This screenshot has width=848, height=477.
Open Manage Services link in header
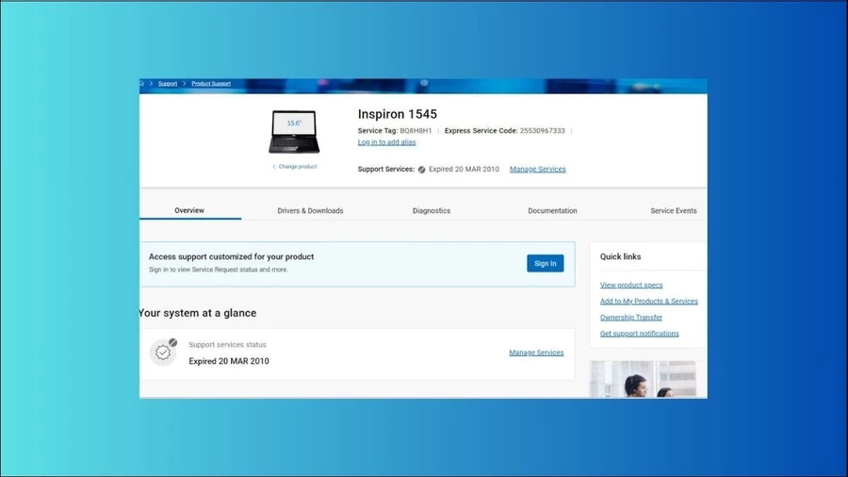coord(538,170)
